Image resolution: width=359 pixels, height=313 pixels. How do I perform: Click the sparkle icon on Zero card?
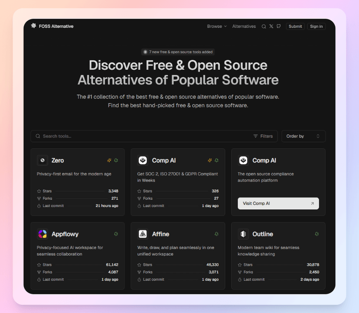(109, 160)
